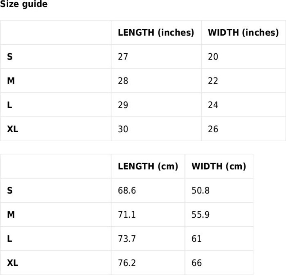The image size is (286, 275).
Task: Select the WIDTH (inches) column header
Action: [243, 32]
